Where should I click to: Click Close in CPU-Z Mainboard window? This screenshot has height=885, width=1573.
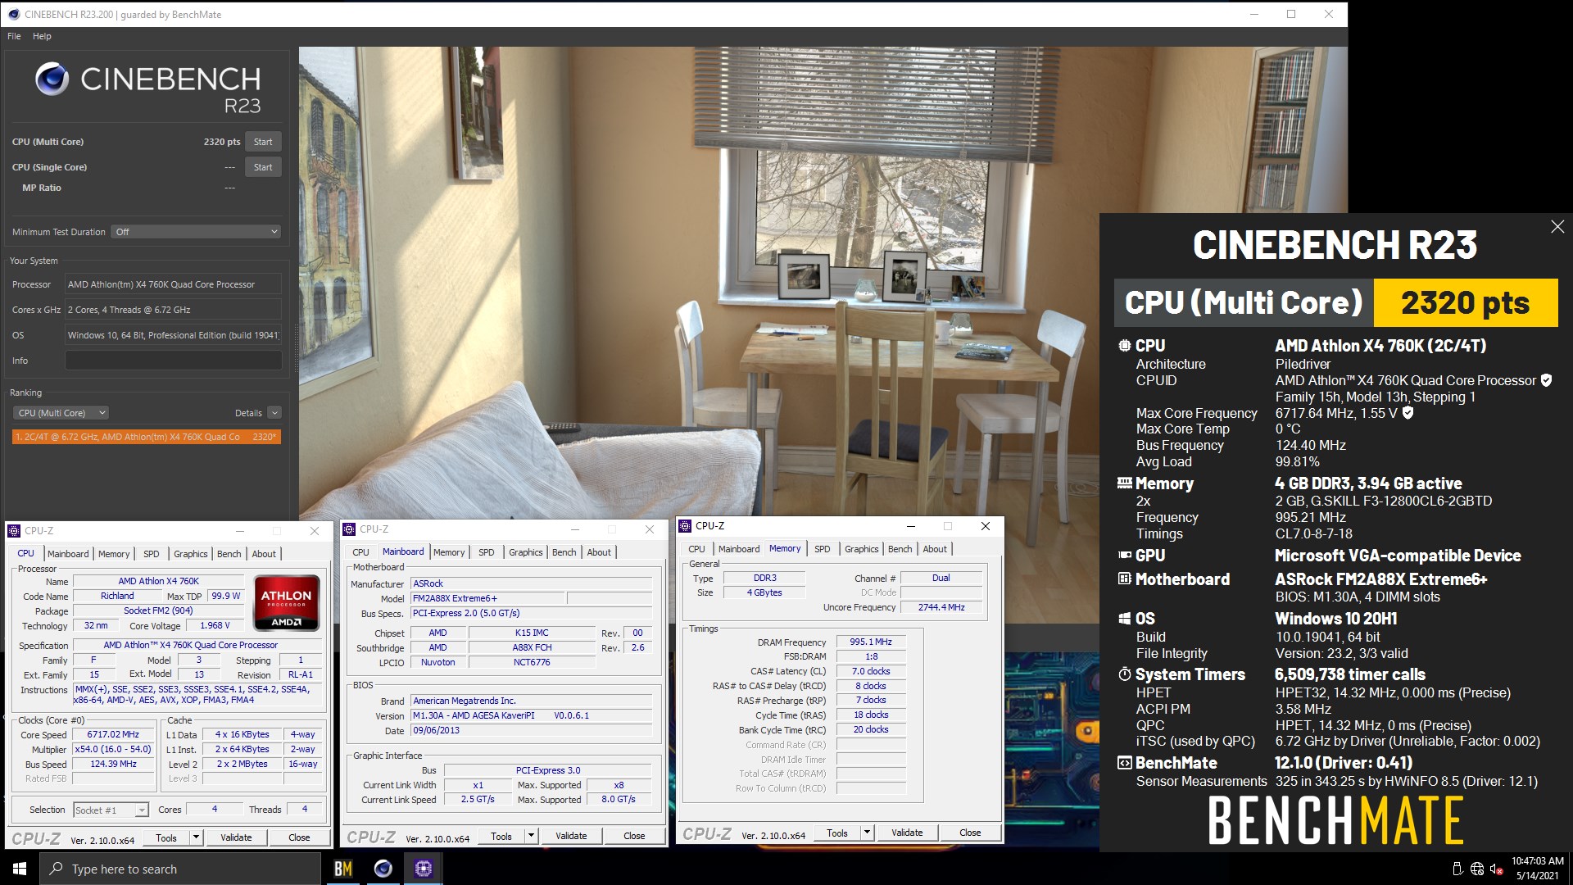click(x=634, y=836)
